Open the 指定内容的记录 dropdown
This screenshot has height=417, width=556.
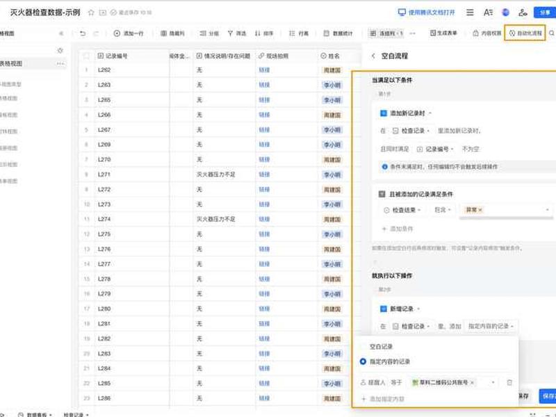491,326
